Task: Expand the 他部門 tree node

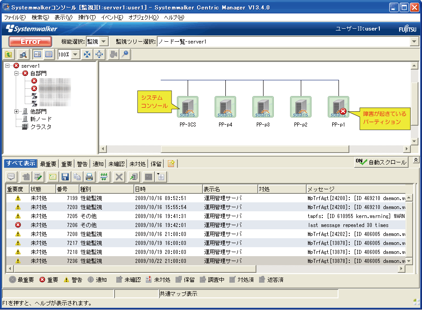Action: click(17, 111)
